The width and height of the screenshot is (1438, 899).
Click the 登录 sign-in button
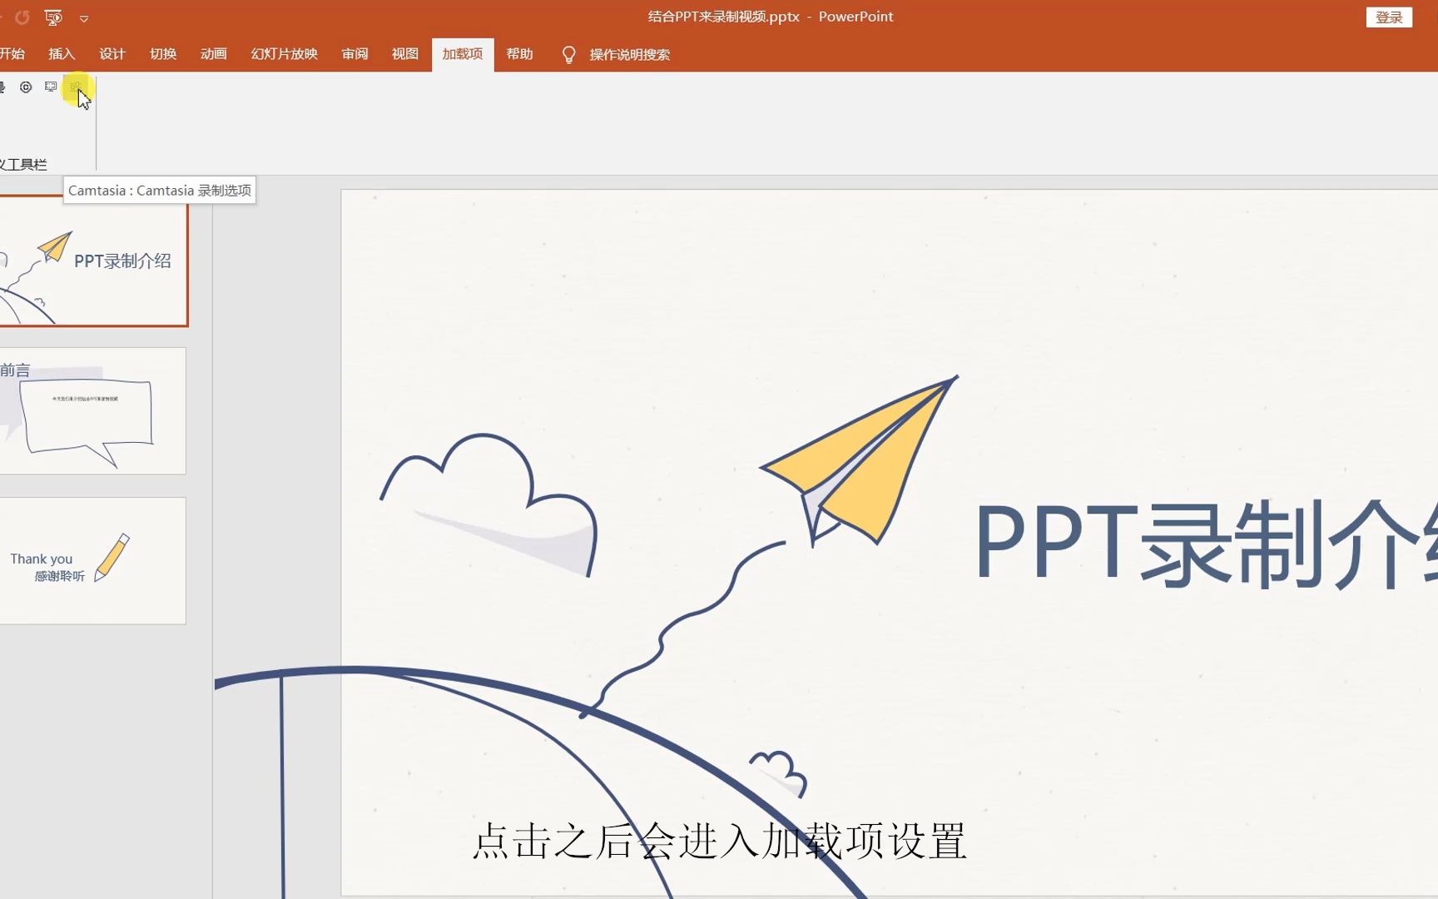coord(1389,17)
